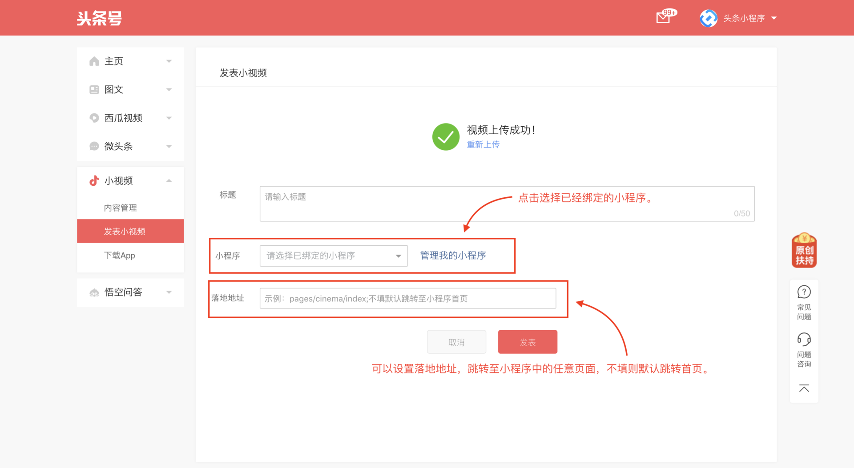This screenshot has width=854, height=468.
Task: Click the back-to-top arrow icon
Action: (x=804, y=388)
